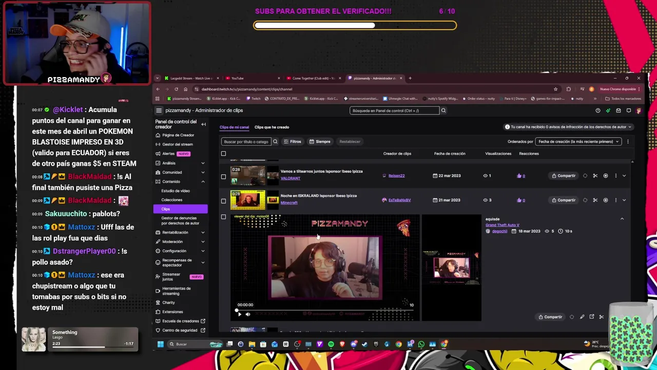Switch to Clips que he creado tab
This screenshot has width=657, height=370.
tap(272, 127)
